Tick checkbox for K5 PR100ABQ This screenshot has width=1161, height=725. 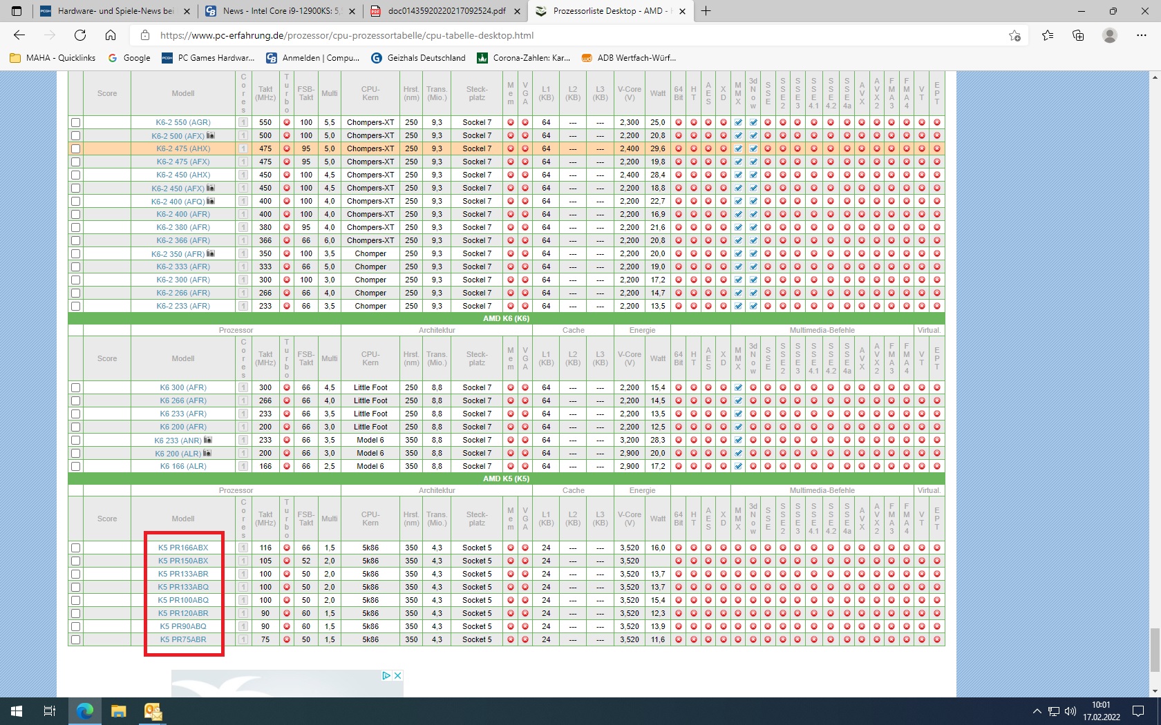[x=75, y=600]
